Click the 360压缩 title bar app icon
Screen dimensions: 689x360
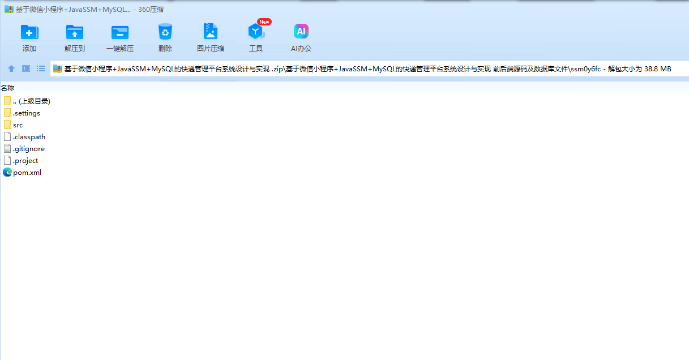(9, 9)
